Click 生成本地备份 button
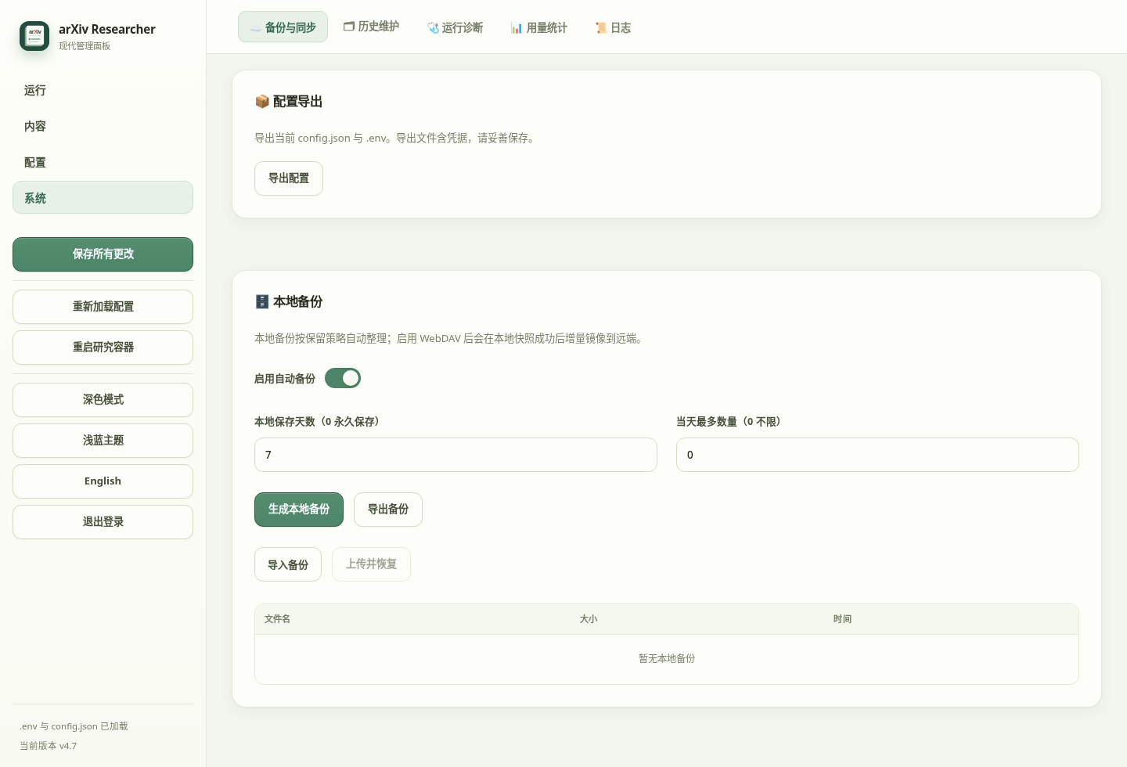Image resolution: width=1127 pixels, height=767 pixels. [299, 510]
